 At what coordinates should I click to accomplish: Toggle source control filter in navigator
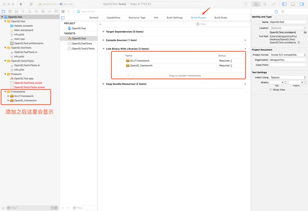click(x=56, y=208)
